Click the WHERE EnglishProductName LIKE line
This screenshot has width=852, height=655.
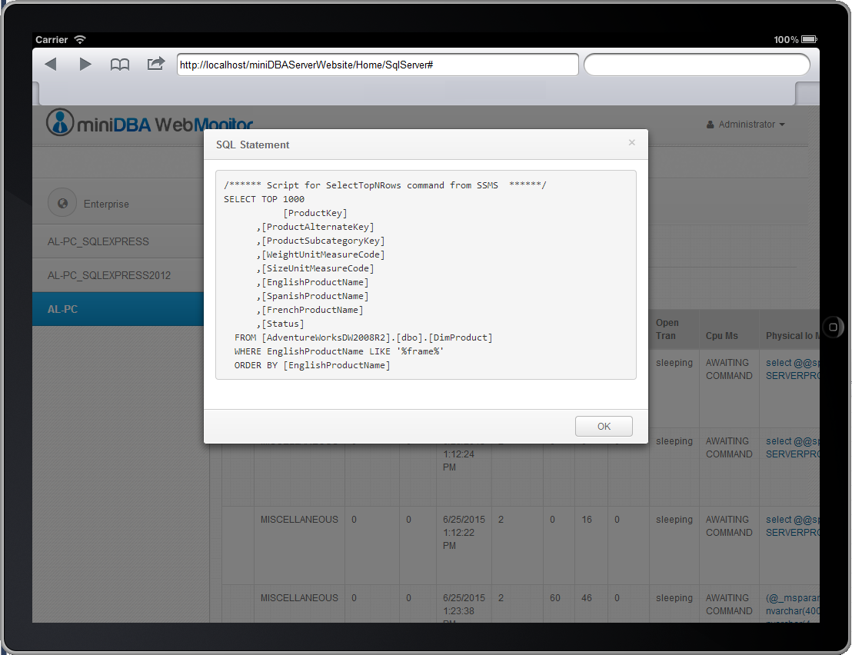tap(339, 351)
